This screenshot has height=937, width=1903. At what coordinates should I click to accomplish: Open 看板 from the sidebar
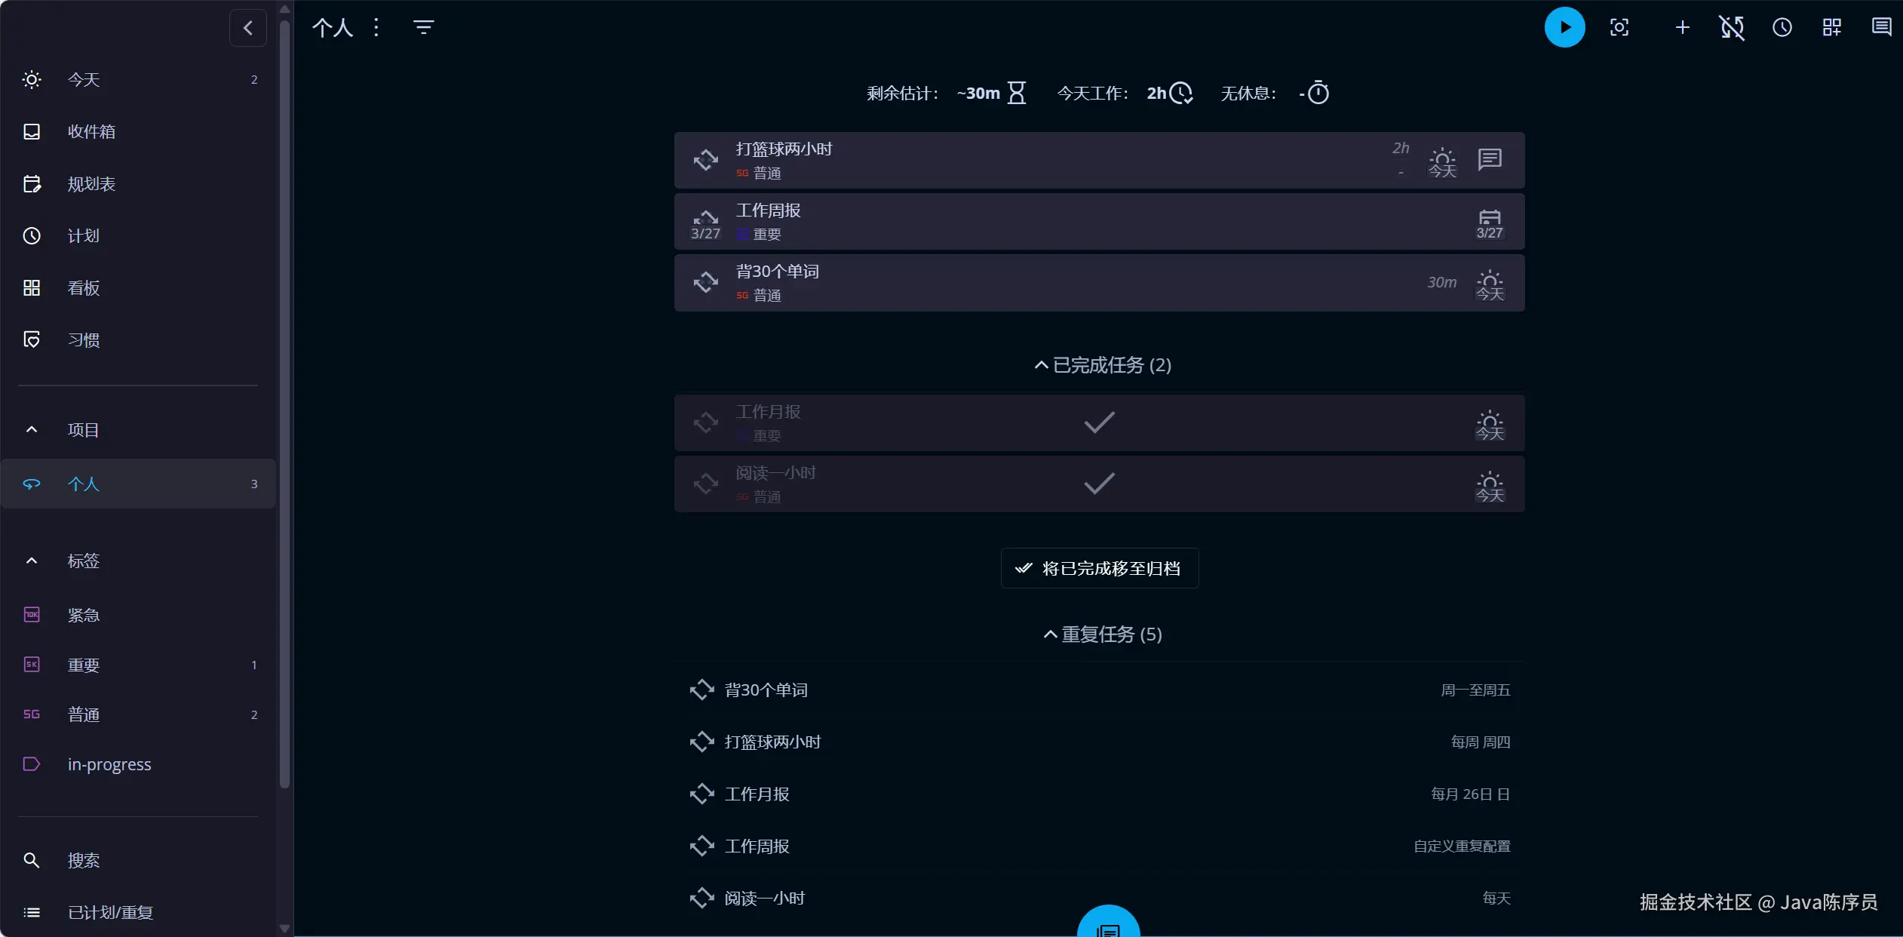[x=84, y=288]
